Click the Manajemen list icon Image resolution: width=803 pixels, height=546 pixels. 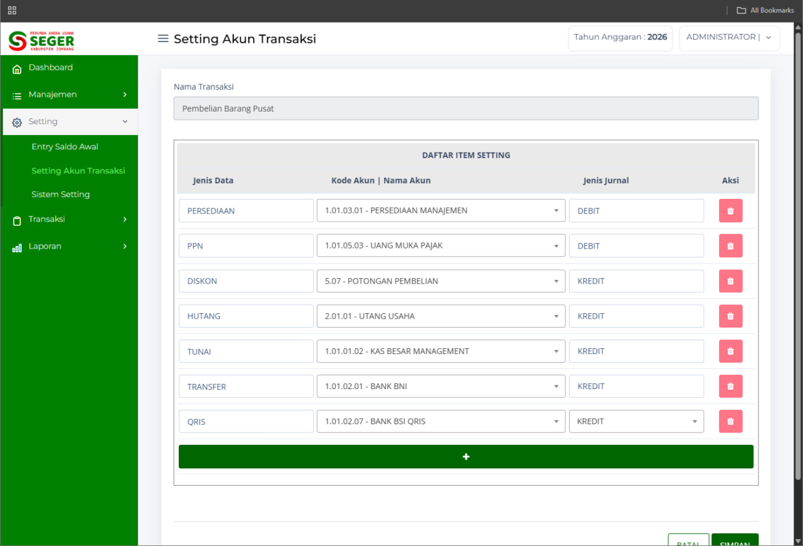point(17,95)
